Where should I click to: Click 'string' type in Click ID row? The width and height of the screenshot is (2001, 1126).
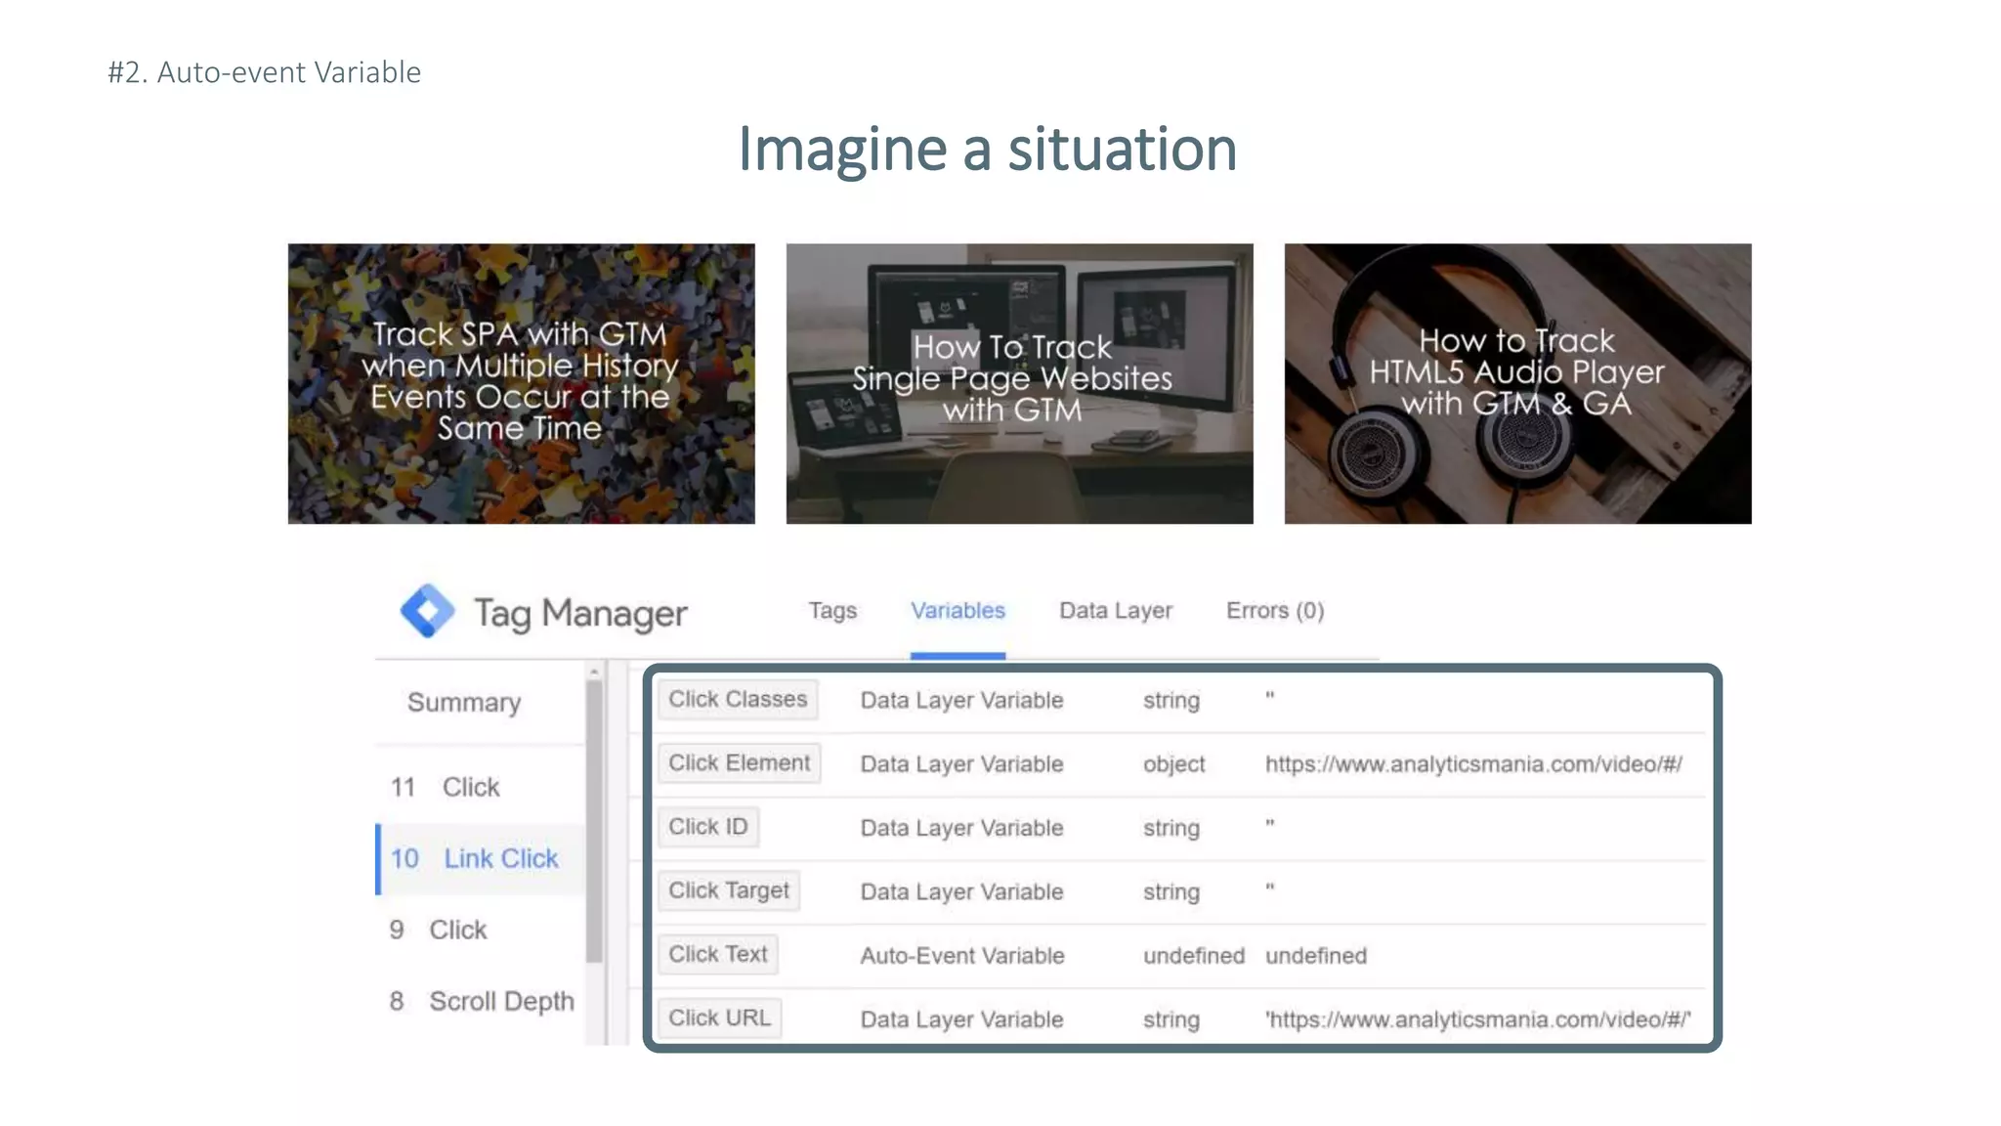click(1171, 829)
